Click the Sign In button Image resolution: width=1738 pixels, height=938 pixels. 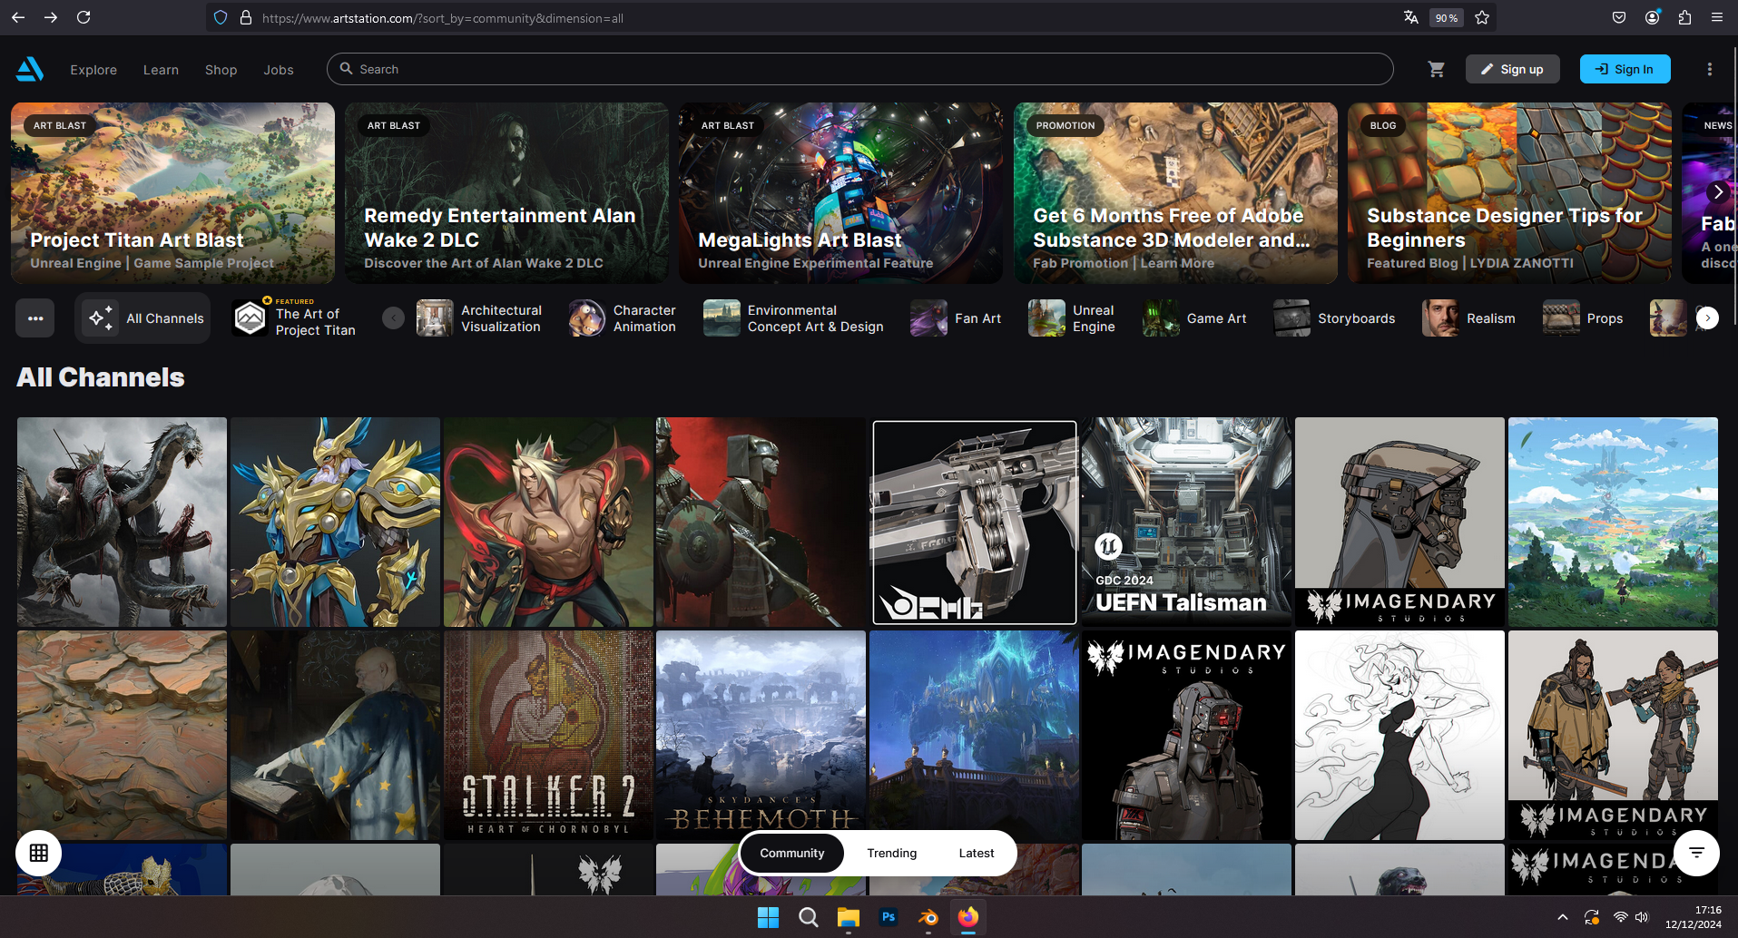tap(1625, 69)
